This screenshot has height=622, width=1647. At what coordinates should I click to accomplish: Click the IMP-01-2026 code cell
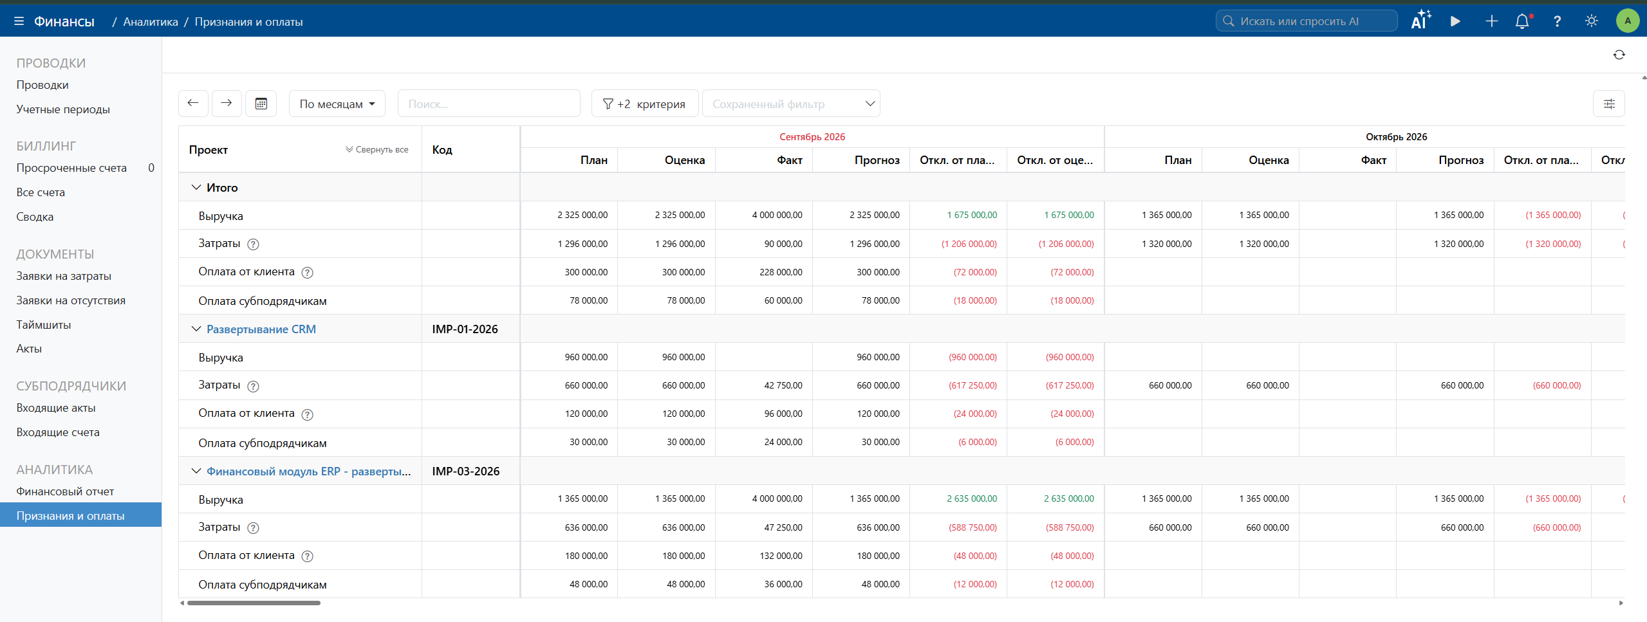coord(470,329)
